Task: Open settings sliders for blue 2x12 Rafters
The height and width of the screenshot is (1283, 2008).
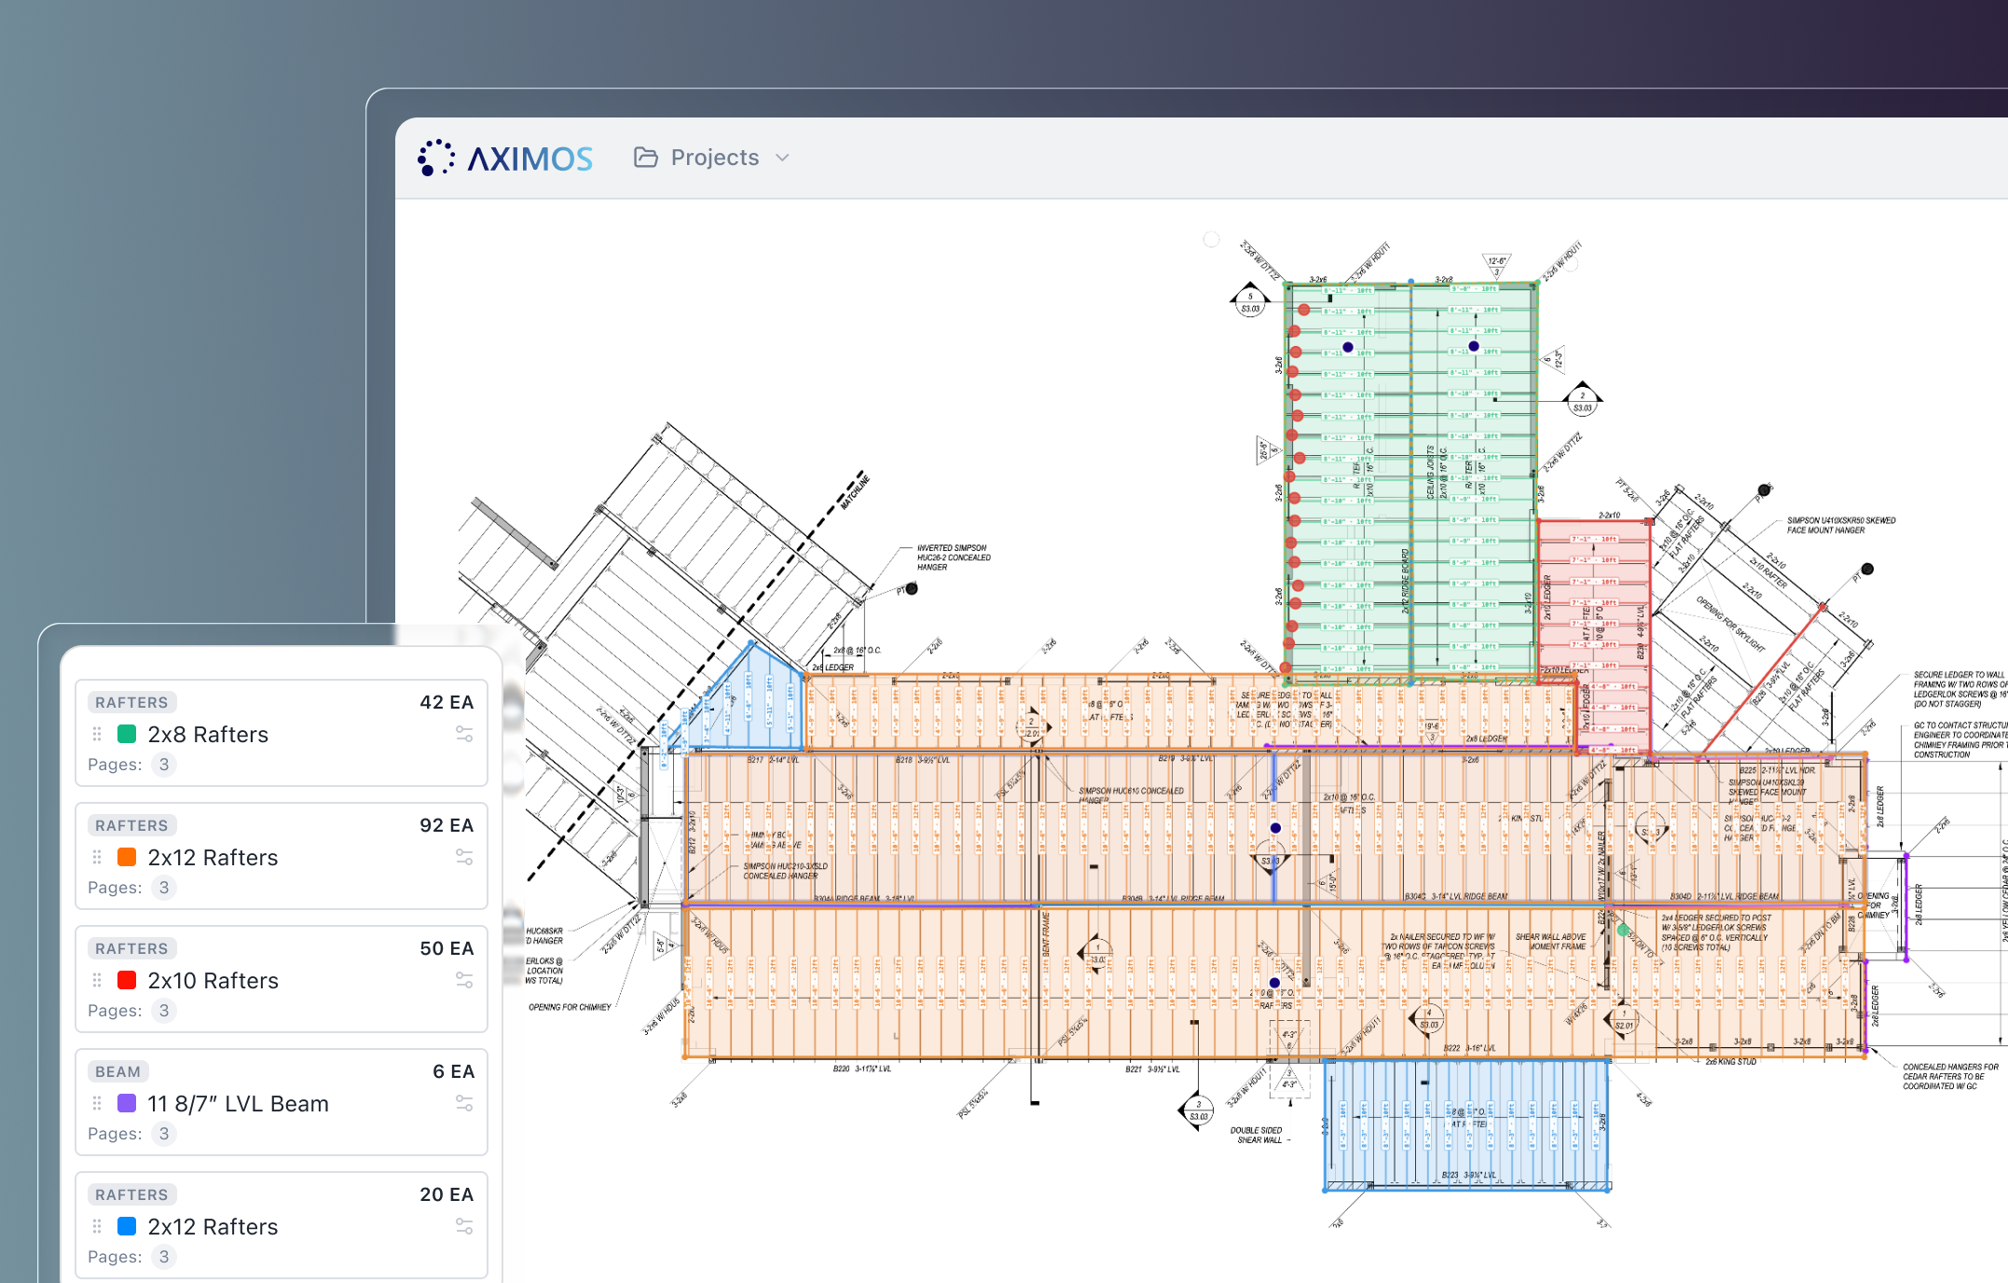Action: 464,1227
